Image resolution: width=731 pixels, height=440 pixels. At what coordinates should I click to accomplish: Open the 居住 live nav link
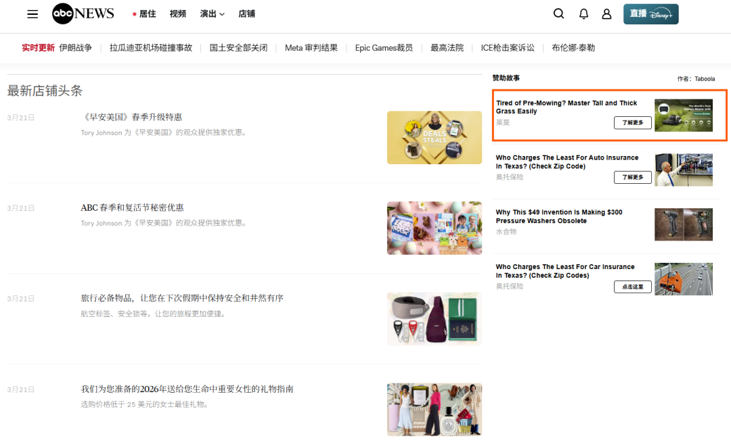[x=144, y=14]
